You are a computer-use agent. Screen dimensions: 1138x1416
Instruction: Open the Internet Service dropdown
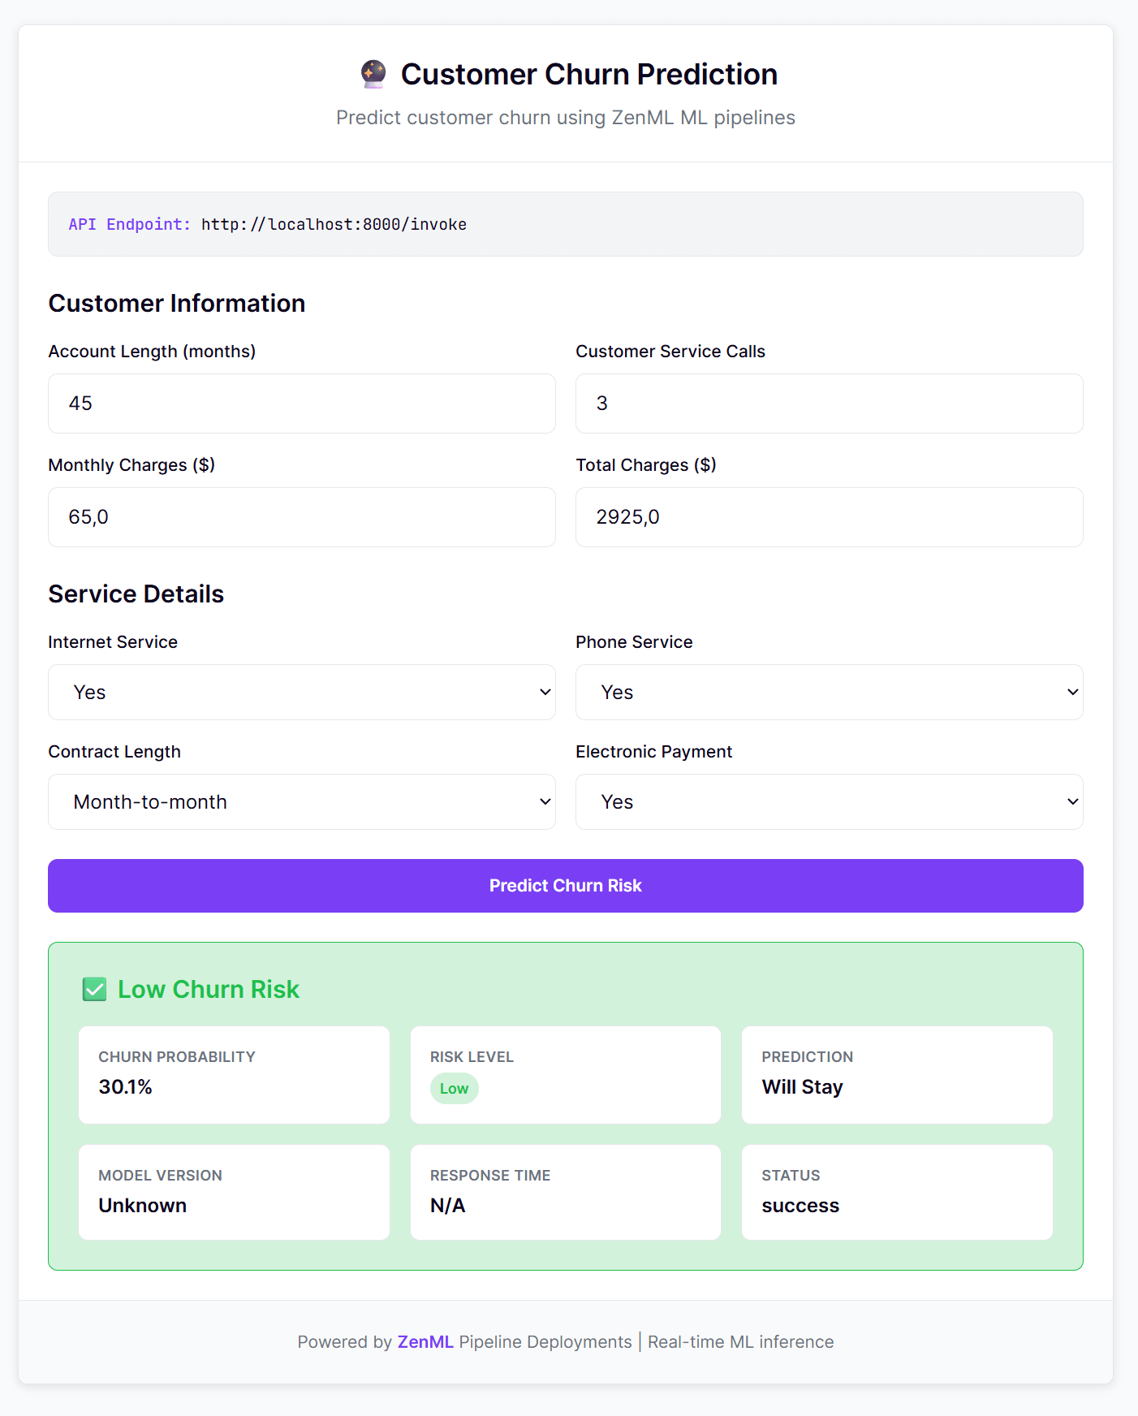tap(302, 692)
